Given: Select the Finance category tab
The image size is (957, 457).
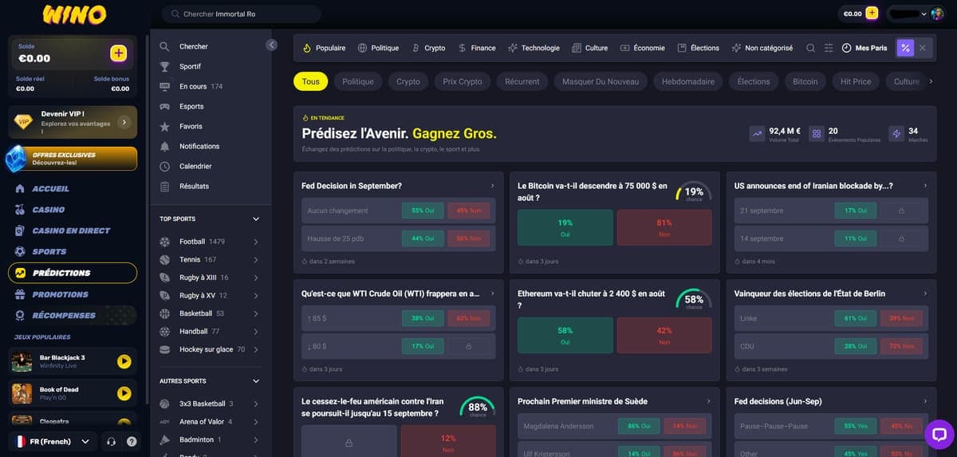Looking at the screenshot, I should (477, 48).
